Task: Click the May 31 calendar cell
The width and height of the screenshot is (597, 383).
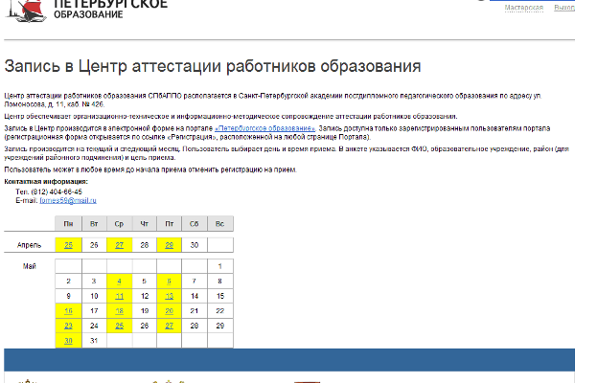Action: [x=94, y=341]
